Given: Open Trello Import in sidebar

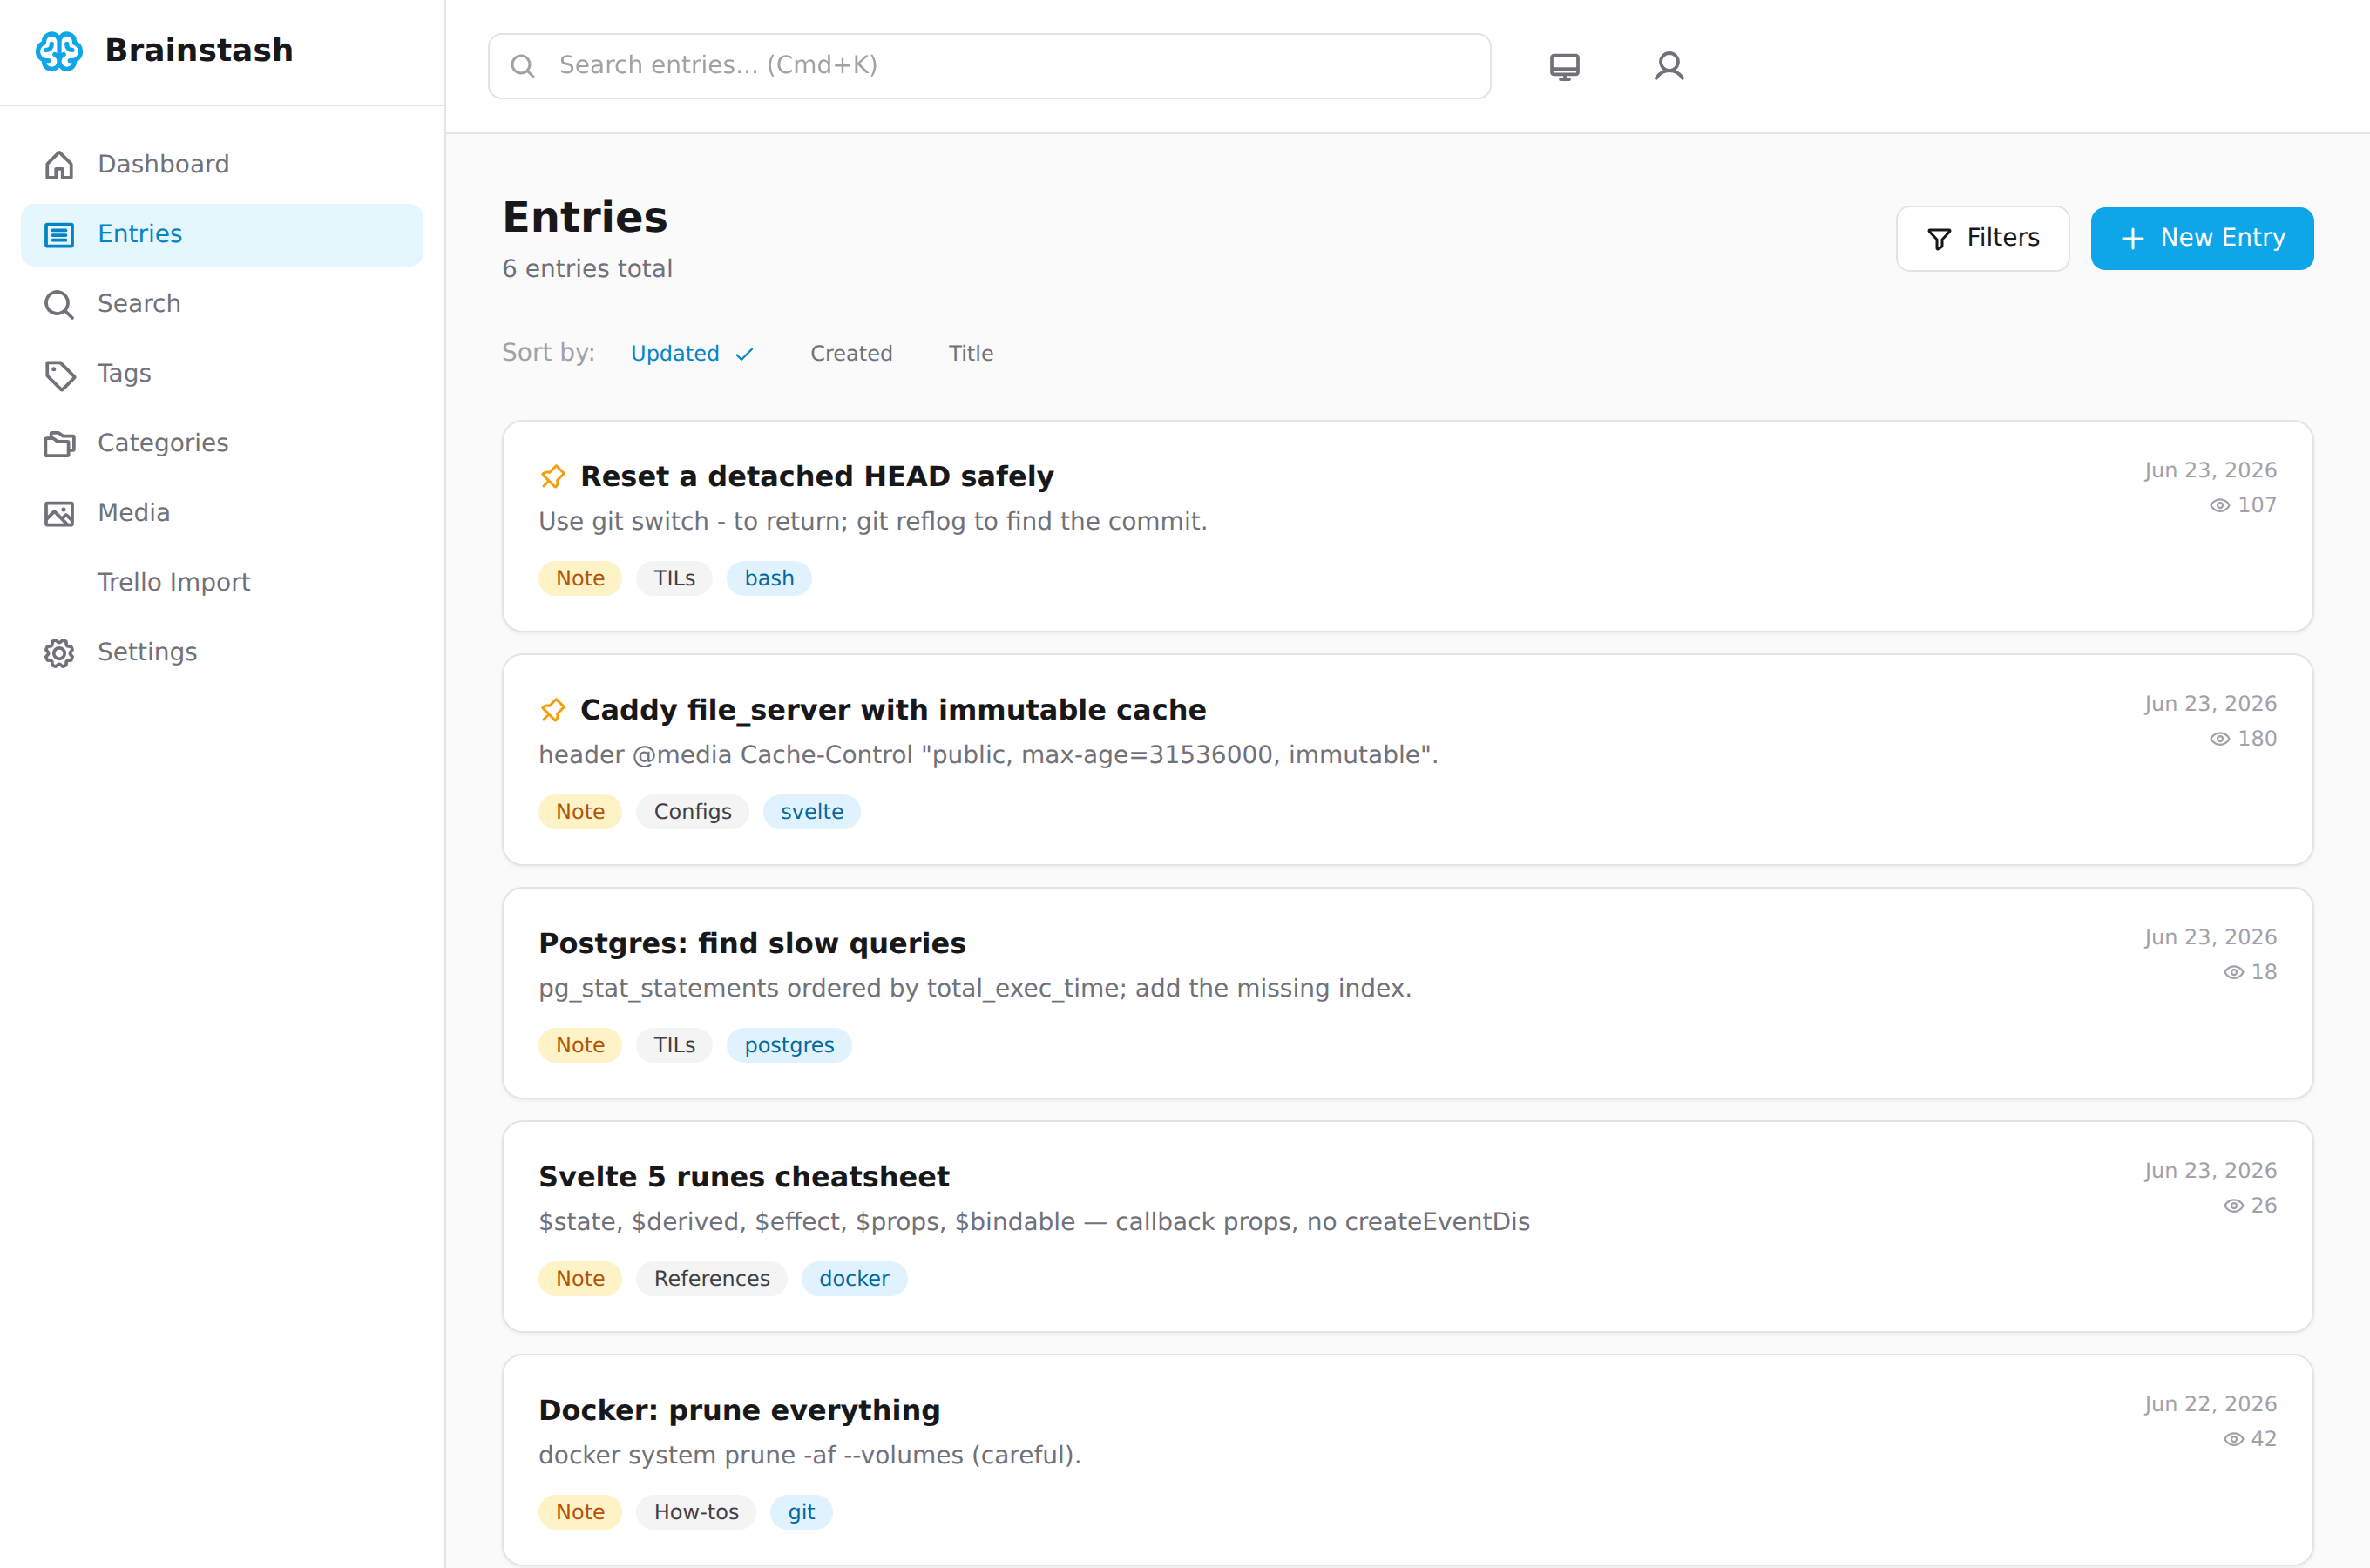Looking at the screenshot, I should [222, 583].
